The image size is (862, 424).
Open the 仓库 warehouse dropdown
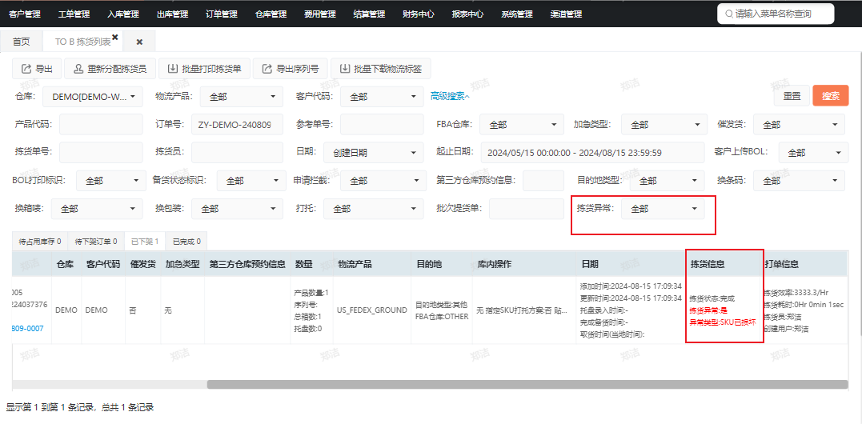tap(92, 96)
